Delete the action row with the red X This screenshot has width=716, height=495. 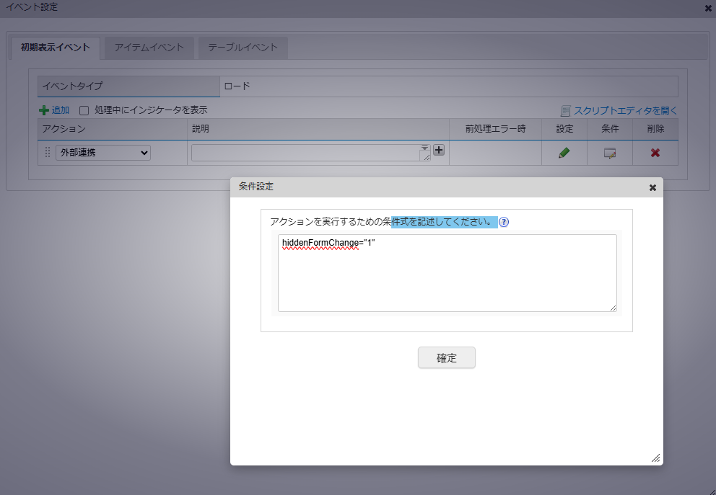point(655,153)
